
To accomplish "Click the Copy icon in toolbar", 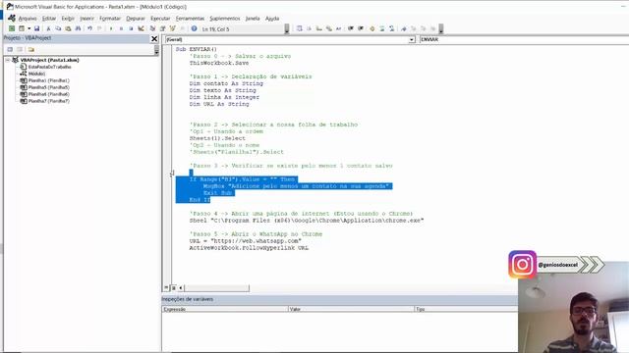I will click(58, 28).
